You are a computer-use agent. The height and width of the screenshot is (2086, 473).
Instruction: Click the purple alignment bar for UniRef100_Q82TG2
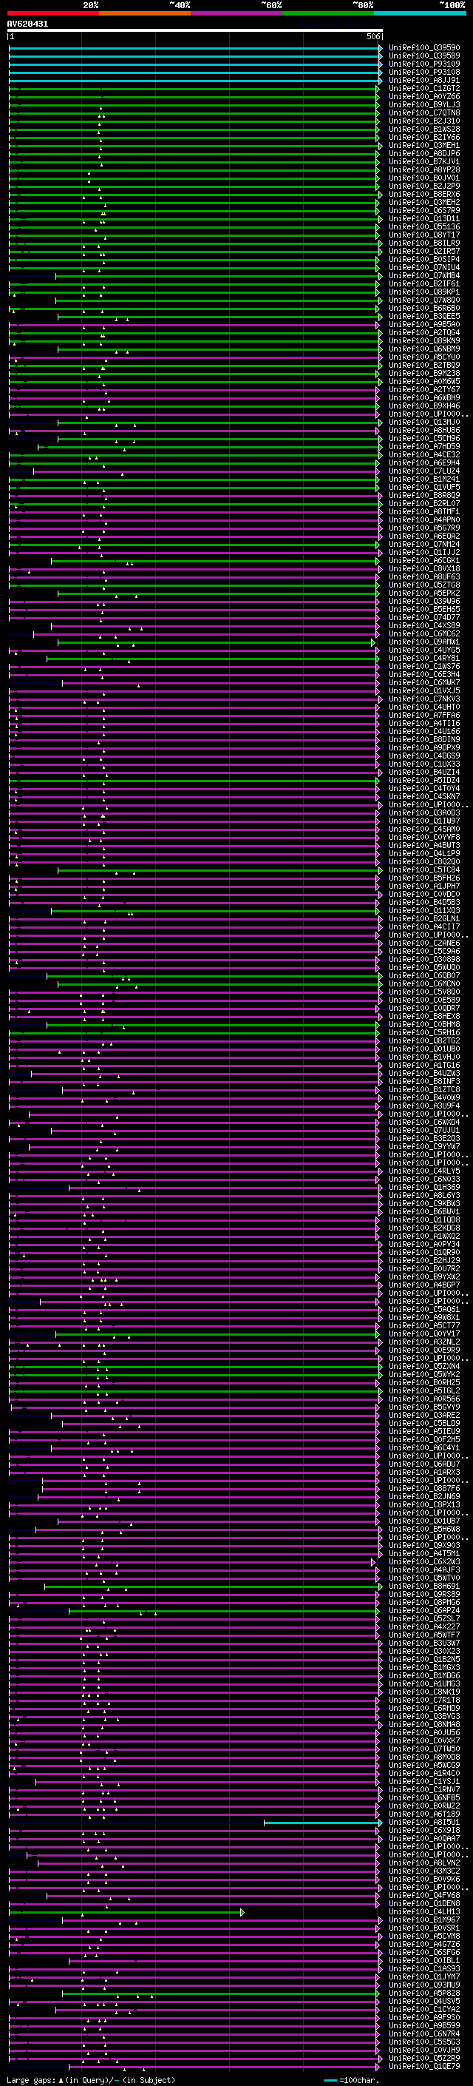point(194,1040)
